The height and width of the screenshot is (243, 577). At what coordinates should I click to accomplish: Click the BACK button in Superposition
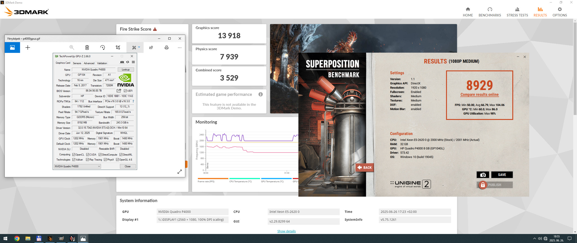click(365, 167)
